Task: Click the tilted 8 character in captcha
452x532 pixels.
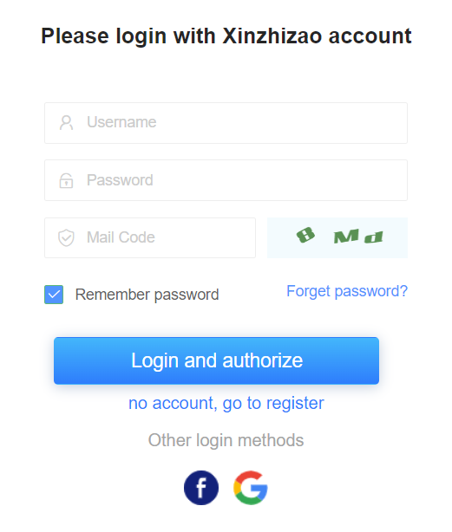Action: pos(305,235)
